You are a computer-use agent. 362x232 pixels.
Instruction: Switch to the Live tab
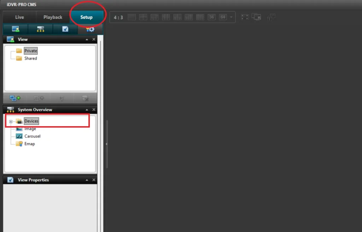pyautogui.click(x=19, y=17)
